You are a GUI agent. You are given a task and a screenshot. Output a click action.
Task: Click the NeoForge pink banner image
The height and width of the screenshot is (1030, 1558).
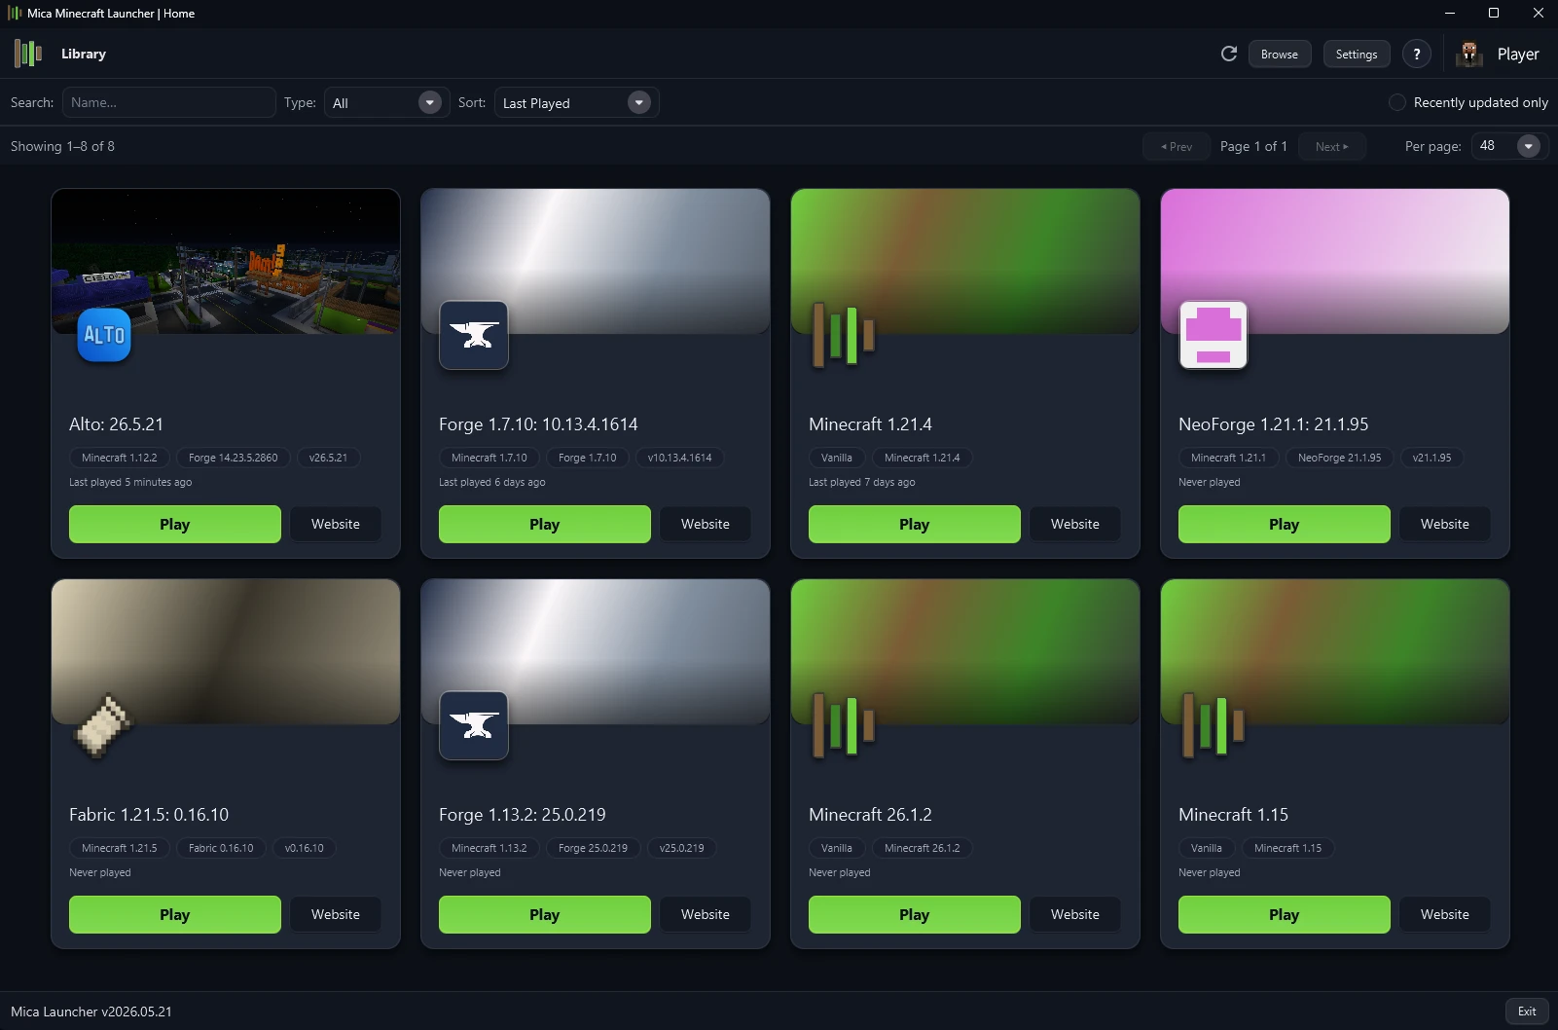pyautogui.click(x=1335, y=261)
